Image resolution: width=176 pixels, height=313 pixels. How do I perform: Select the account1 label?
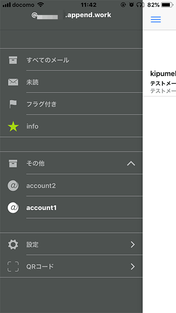pyautogui.click(x=41, y=208)
